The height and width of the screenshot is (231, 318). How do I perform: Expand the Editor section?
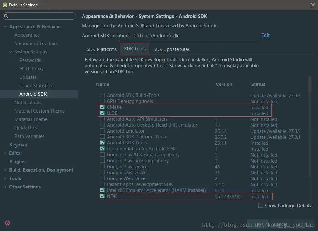5,153
